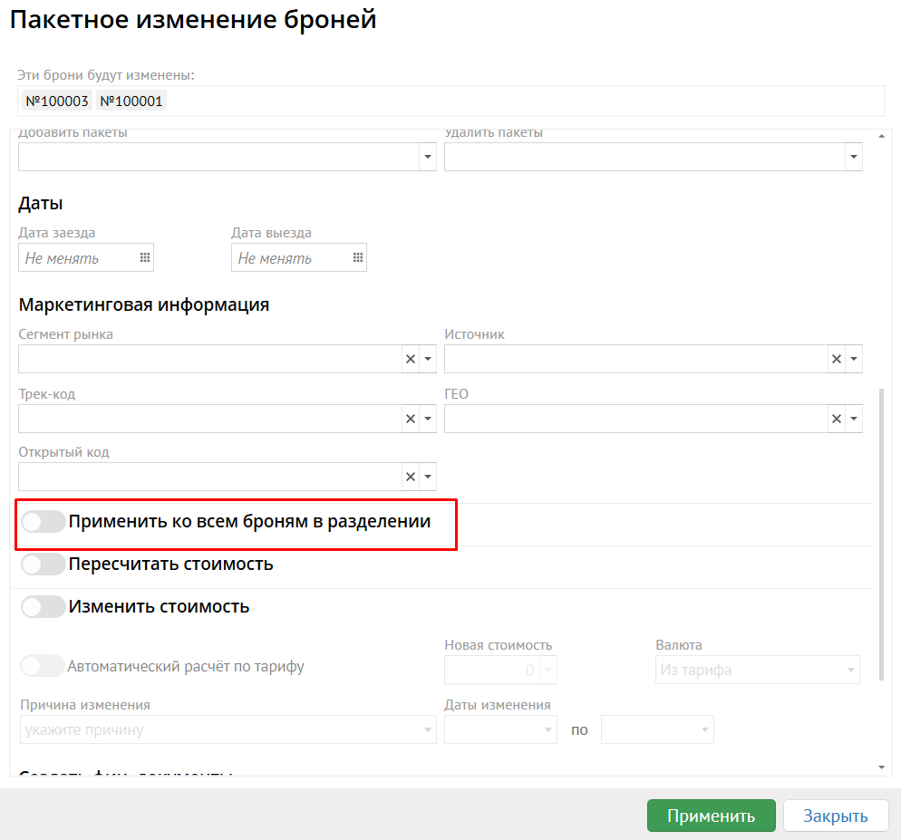Open the Источник dropdown list
Viewport: 901px width, 840px height.
point(855,359)
